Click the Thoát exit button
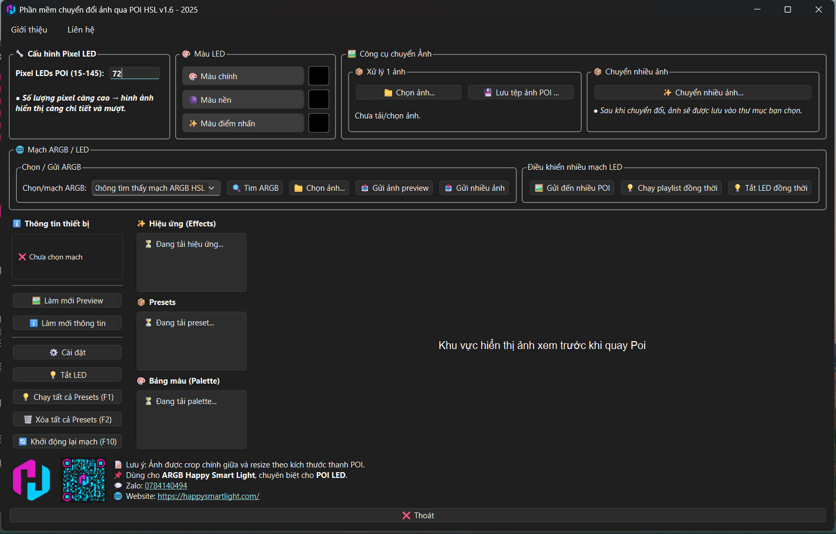This screenshot has width=836, height=534. [x=418, y=516]
